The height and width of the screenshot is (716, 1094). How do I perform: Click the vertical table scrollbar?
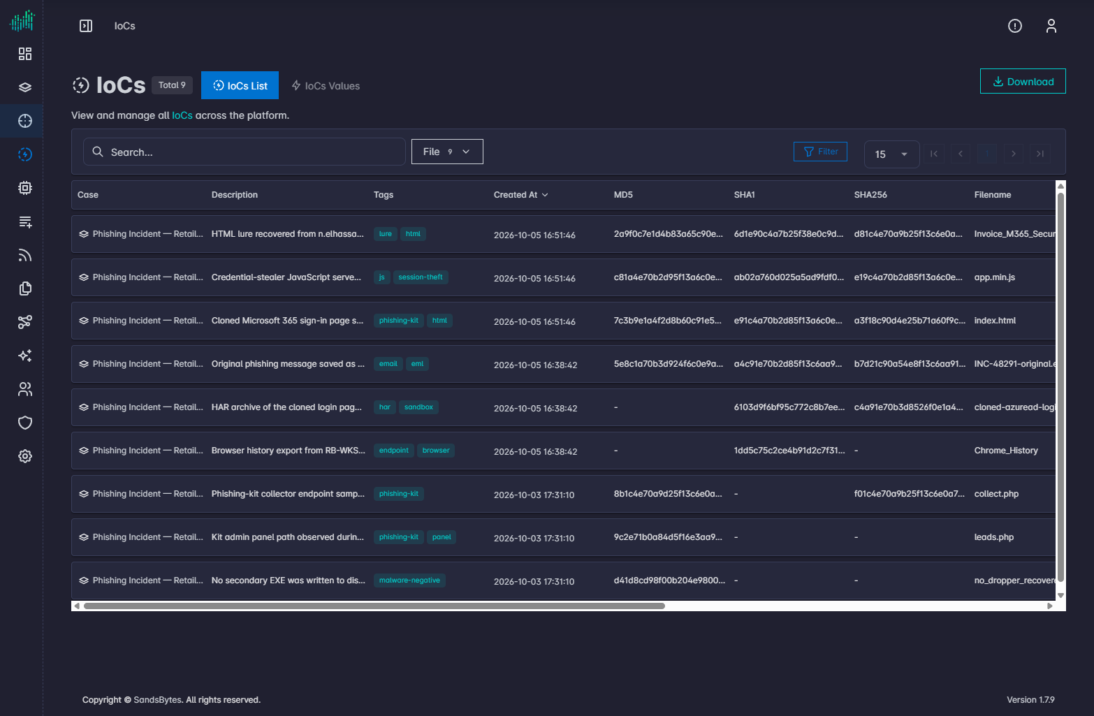pyautogui.click(x=1060, y=388)
